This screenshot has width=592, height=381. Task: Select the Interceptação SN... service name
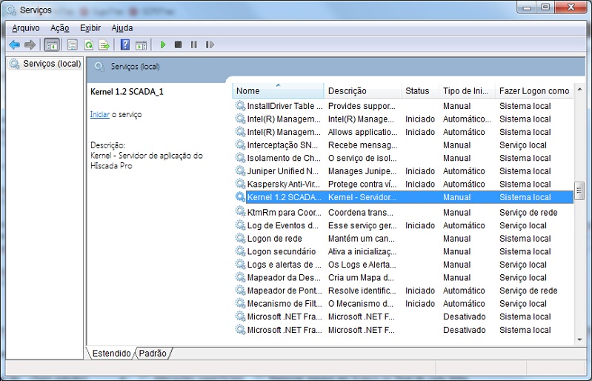282,145
